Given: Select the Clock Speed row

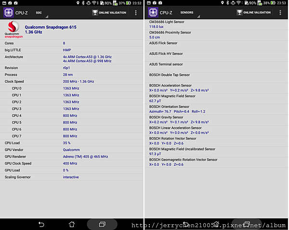Looking at the screenshot, I should (72, 81).
